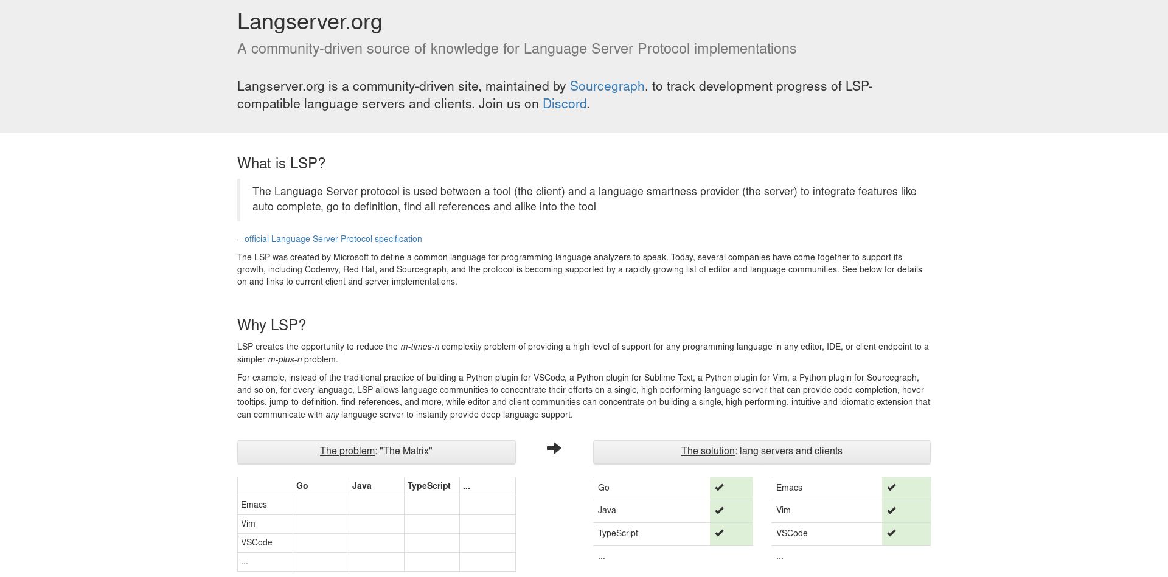Select the Vim row in the matrix table
This screenshot has height=577, width=1168.
pyautogui.click(x=248, y=523)
